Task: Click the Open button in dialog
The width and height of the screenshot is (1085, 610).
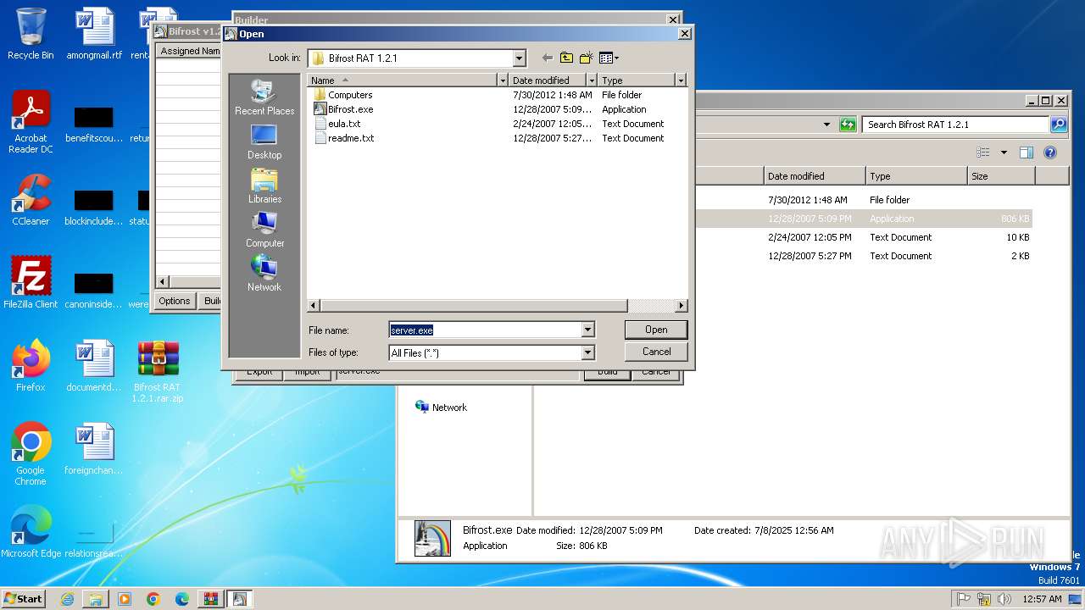Action: tap(656, 330)
